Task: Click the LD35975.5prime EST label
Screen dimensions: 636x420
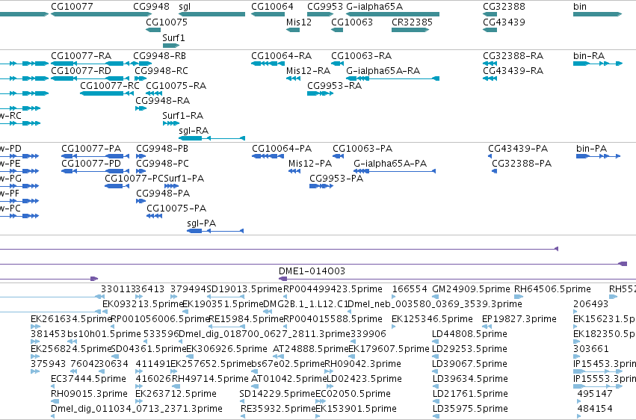Action: pyautogui.click(x=470, y=409)
